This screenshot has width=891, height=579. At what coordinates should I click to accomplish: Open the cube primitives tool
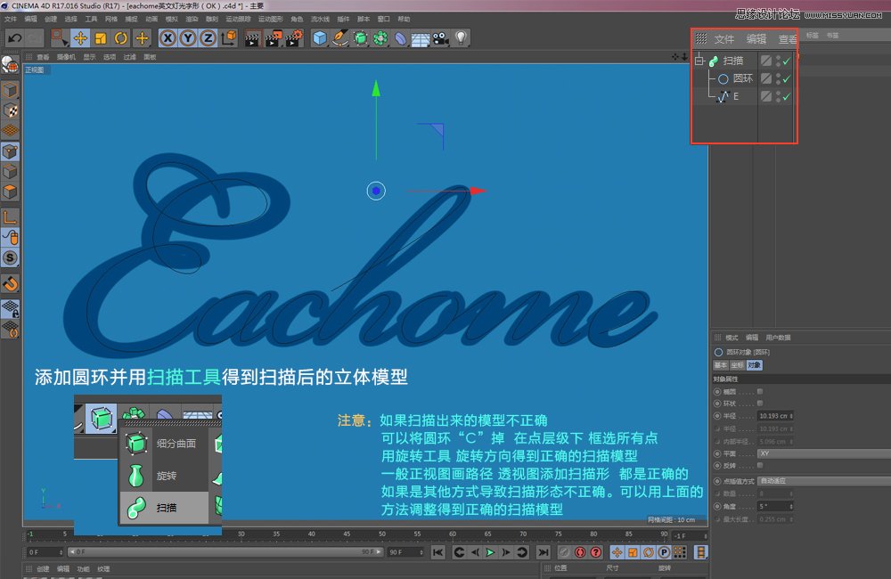[x=317, y=37]
